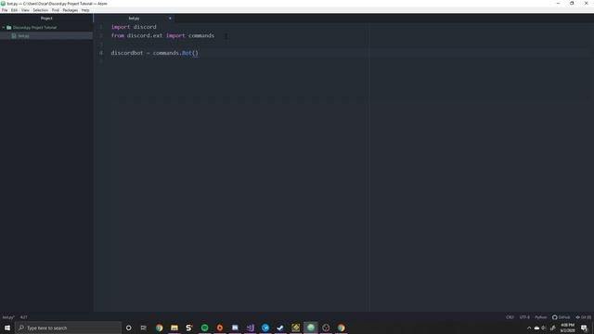Open the volume control tray icon
Image resolution: width=594 pixels, height=334 pixels.
544,328
